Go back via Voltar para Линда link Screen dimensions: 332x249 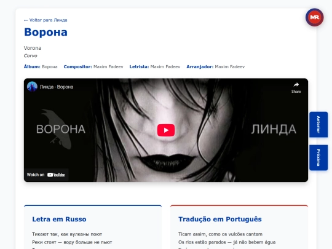click(x=45, y=20)
